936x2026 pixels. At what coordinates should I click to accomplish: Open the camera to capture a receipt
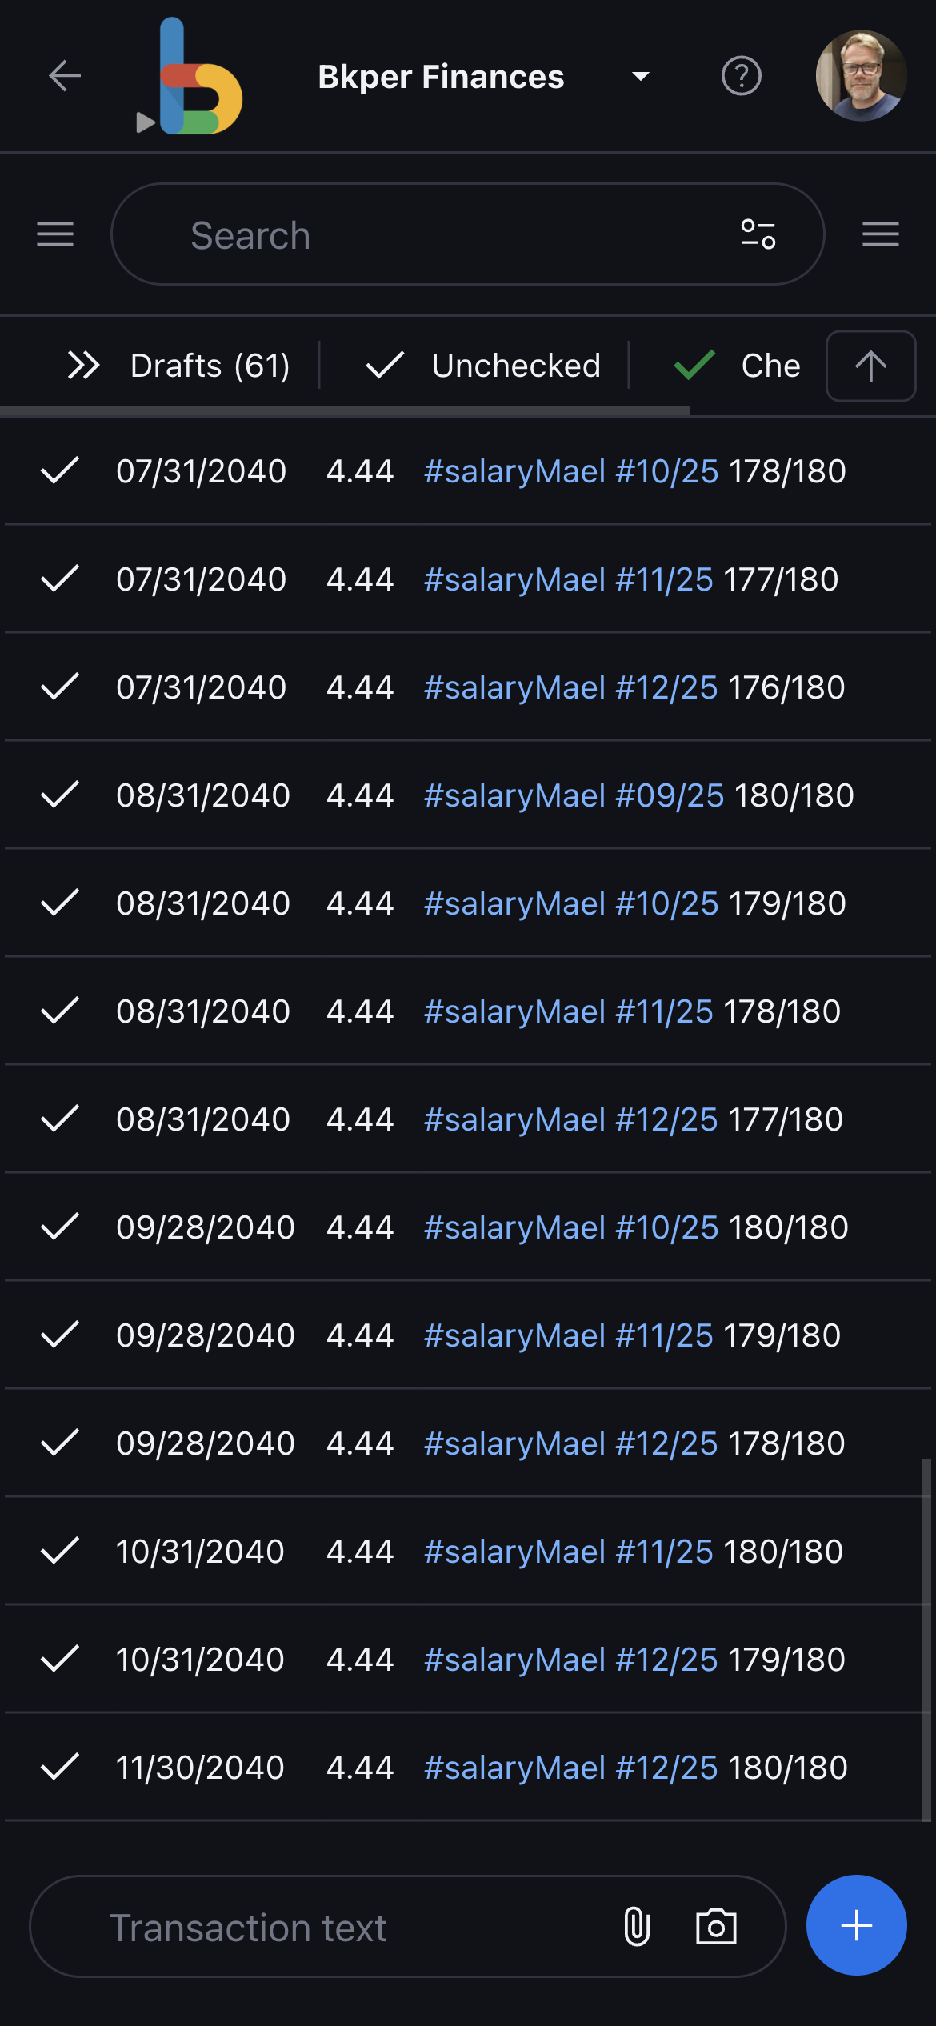click(716, 1926)
